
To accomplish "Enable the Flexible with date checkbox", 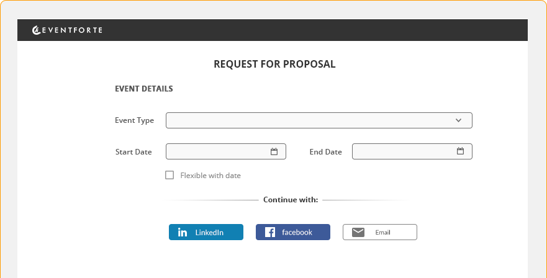I will tap(170, 175).
